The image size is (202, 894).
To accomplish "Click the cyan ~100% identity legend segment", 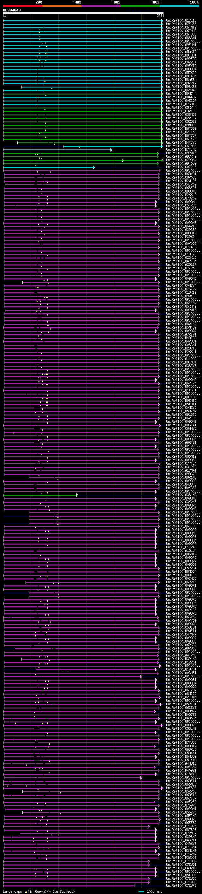I will point(179,6).
